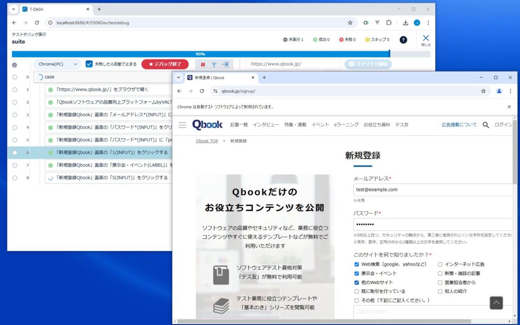Image resolution: width=520 pixels, height=325 pixels.
Task: Click 広告掲載について link
Action: coord(459,125)
